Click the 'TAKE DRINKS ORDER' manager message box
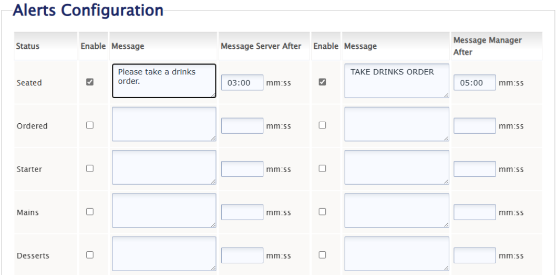 (396, 81)
